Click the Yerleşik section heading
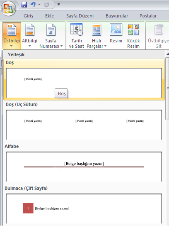169x226 pixels. [x=16, y=54]
